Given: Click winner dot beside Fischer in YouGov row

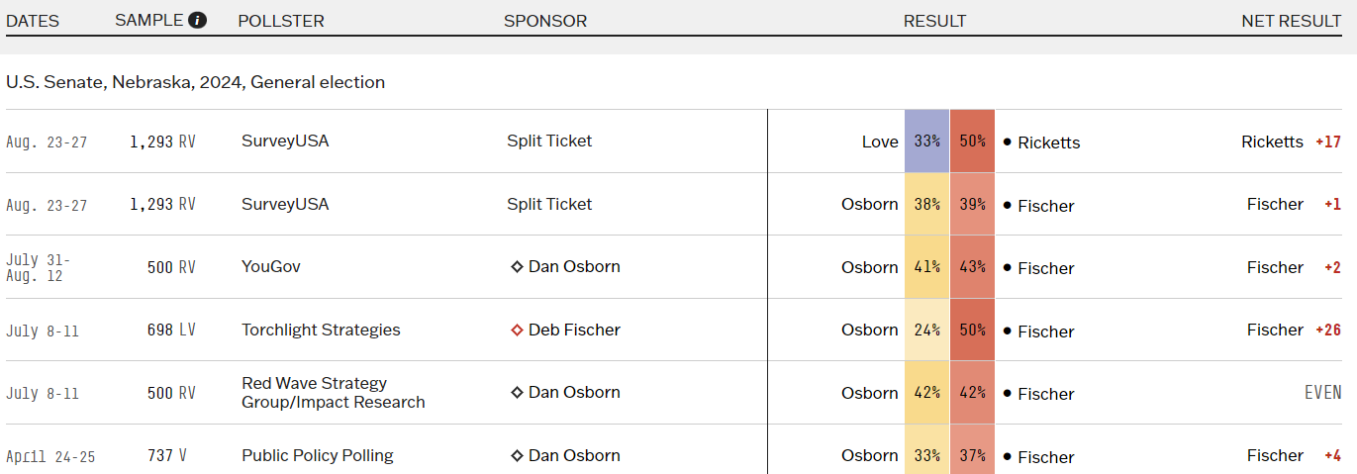Looking at the screenshot, I should pyautogui.click(x=1007, y=268).
